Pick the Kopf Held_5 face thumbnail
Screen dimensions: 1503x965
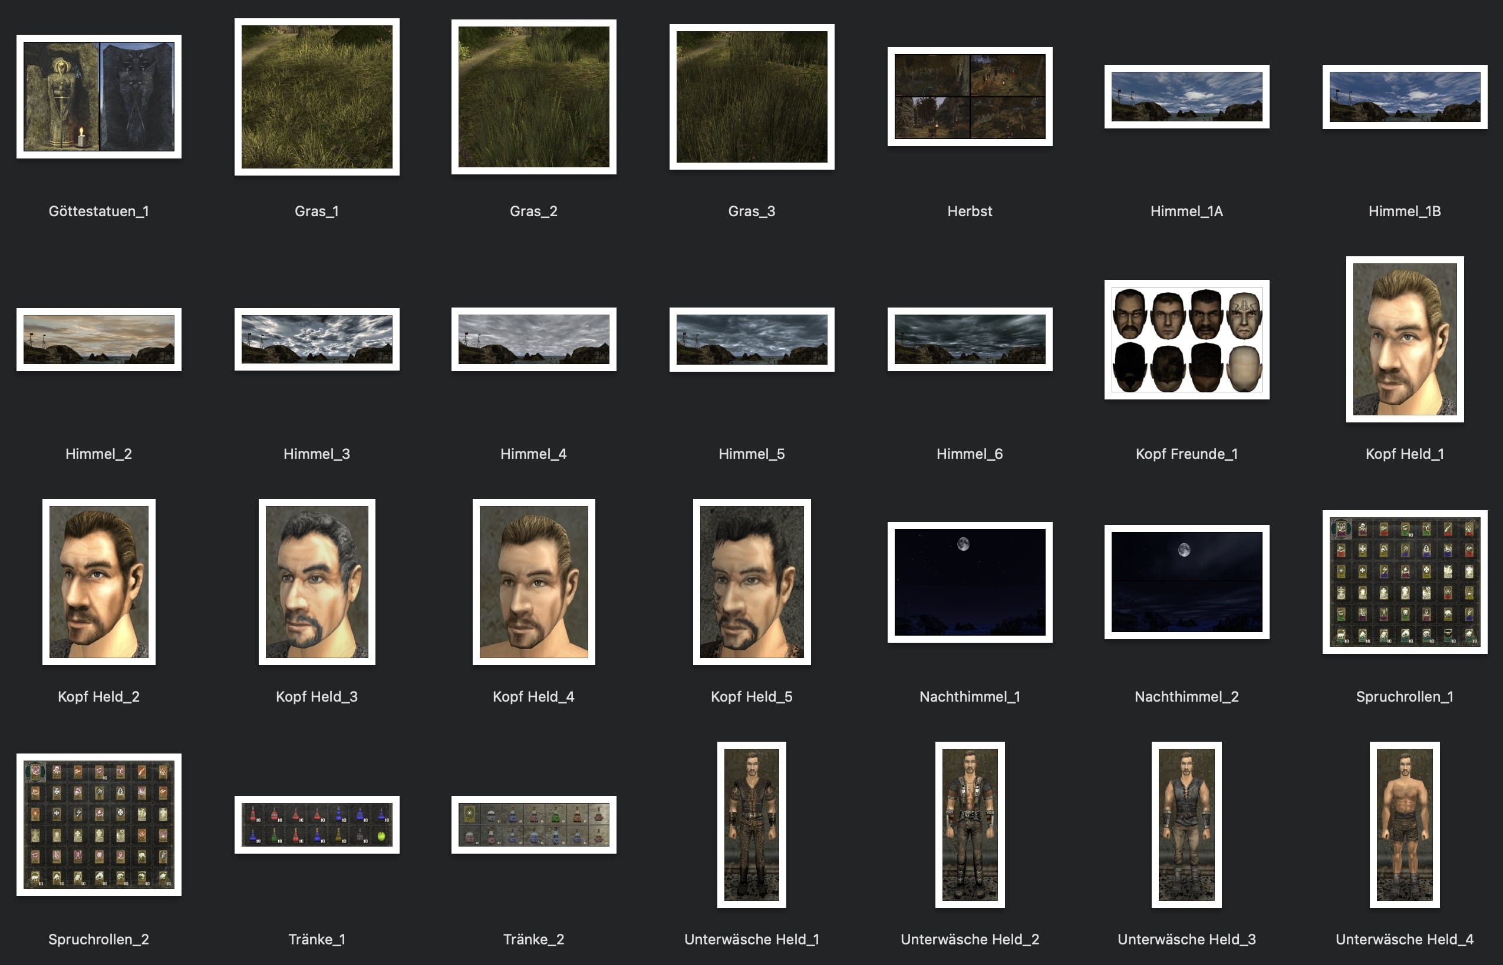click(751, 581)
